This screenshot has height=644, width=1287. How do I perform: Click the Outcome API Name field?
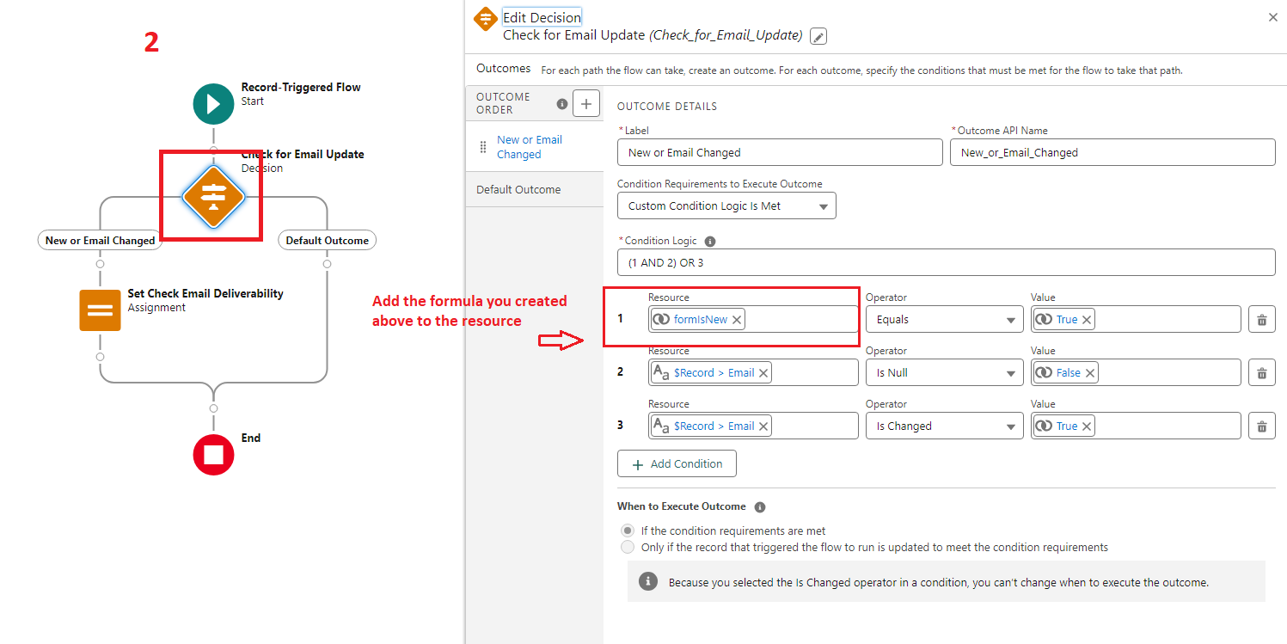(x=1112, y=153)
